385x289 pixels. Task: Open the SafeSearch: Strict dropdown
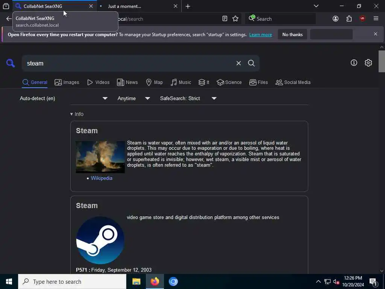tap(188, 98)
